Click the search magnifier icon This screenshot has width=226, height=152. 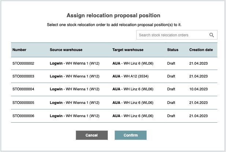[x=211, y=35]
